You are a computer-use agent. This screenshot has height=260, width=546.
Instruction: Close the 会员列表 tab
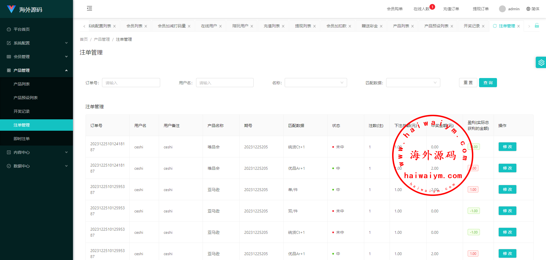click(x=146, y=26)
